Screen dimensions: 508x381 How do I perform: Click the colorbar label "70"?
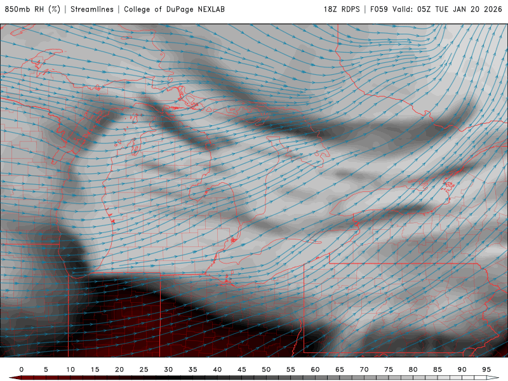point(364,370)
